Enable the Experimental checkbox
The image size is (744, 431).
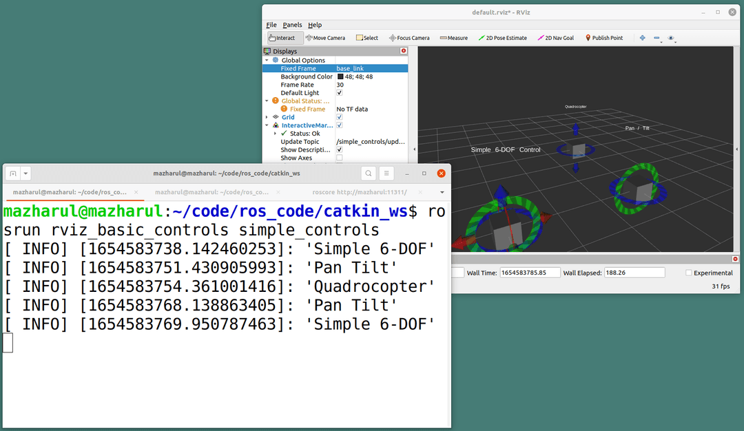(688, 273)
